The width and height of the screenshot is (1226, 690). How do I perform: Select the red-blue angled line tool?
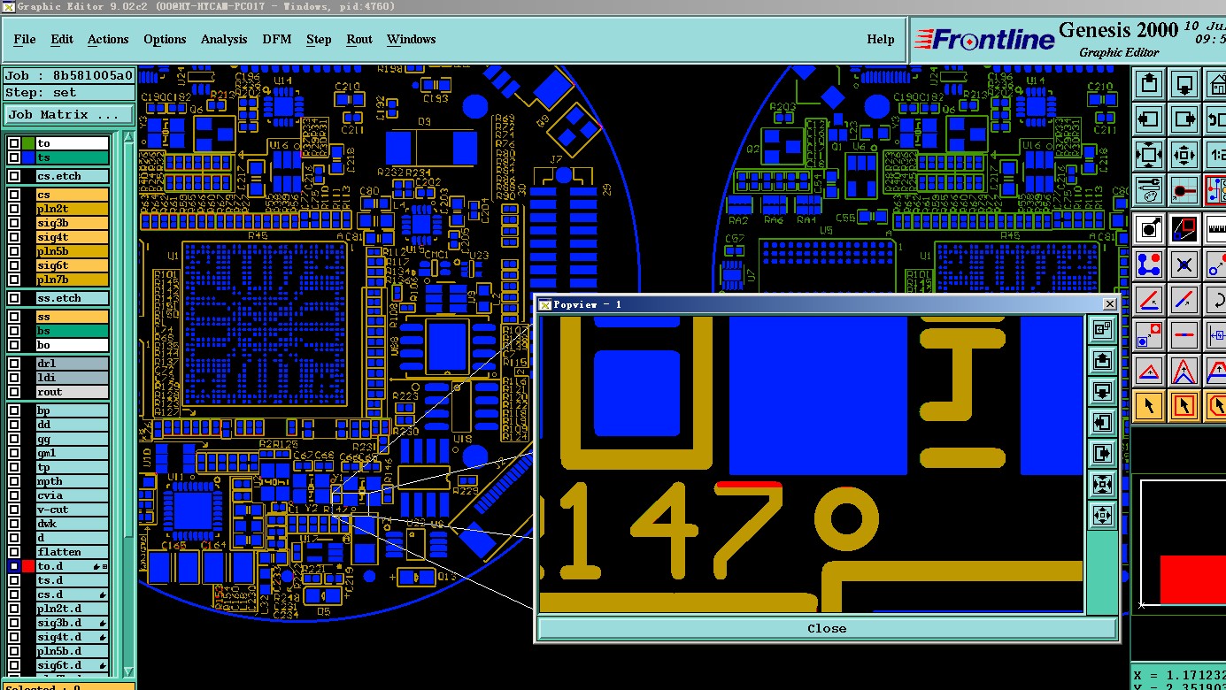coord(1149,300)
